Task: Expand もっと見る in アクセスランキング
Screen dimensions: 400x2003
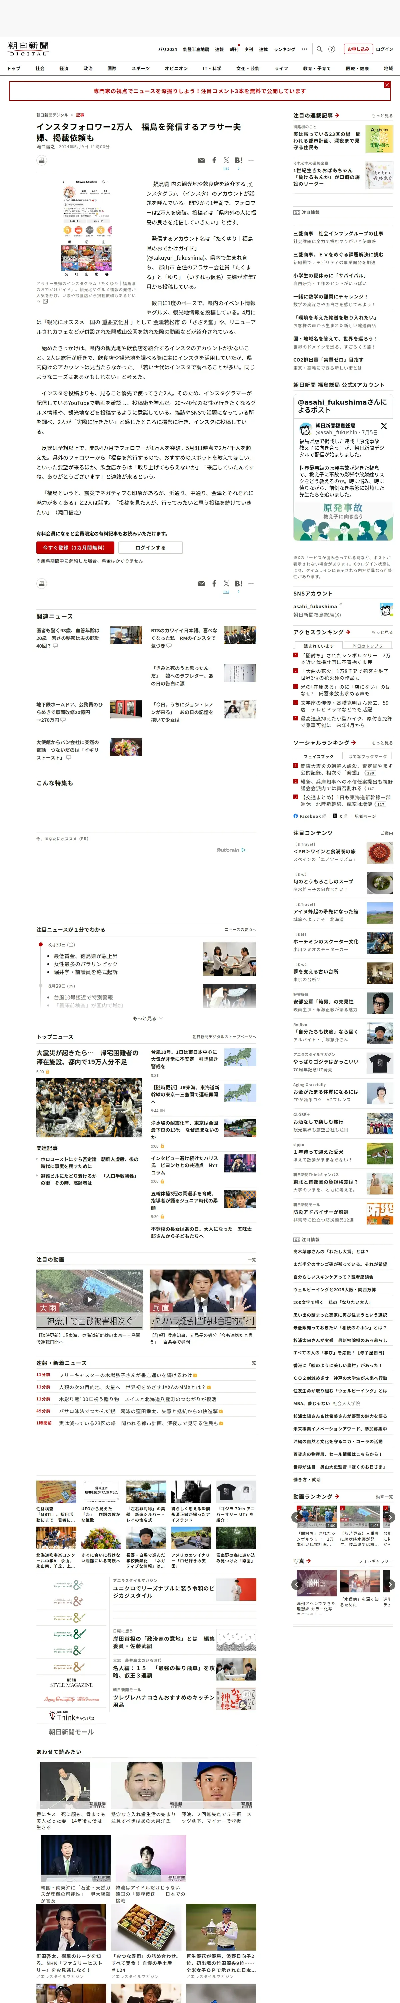Action: click(382, 632)
